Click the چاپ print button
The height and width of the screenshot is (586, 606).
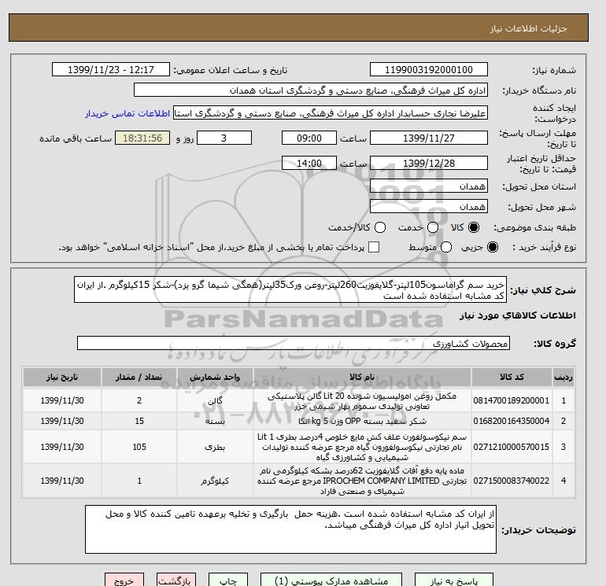228,580
